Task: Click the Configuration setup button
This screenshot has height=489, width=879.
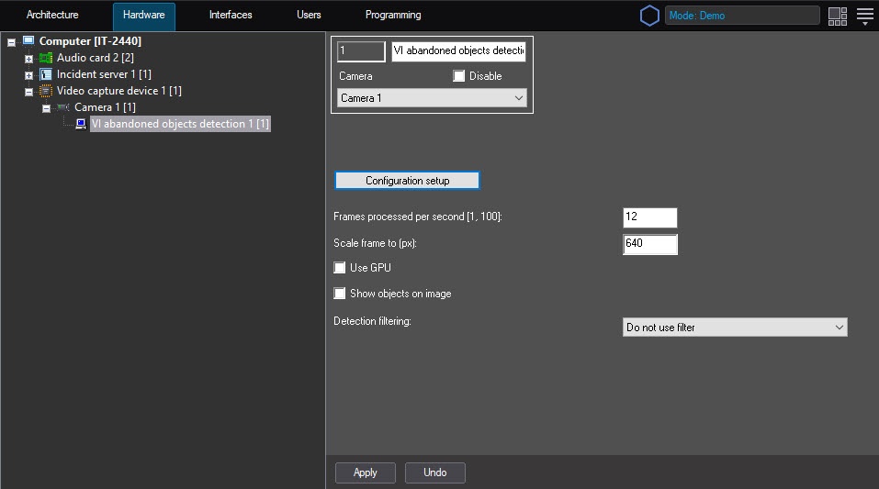Action: click(407, 181)
